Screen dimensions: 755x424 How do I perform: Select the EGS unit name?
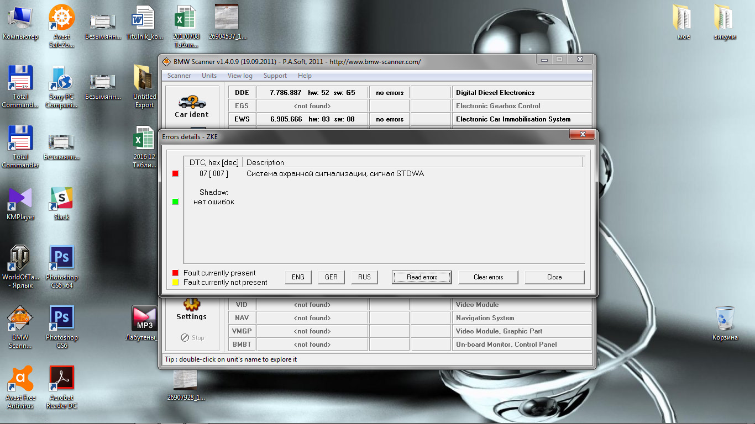242,106
